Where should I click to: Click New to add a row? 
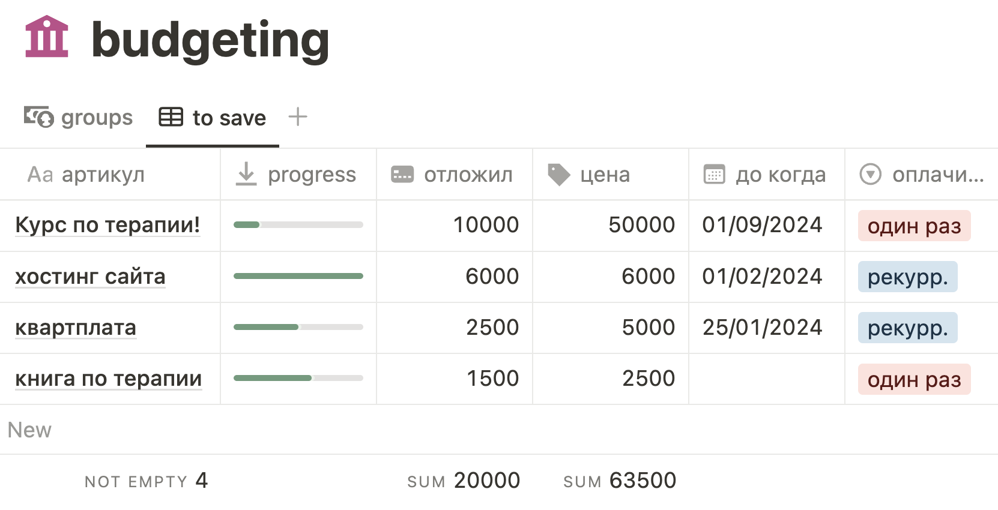click(x=29, y=430)
